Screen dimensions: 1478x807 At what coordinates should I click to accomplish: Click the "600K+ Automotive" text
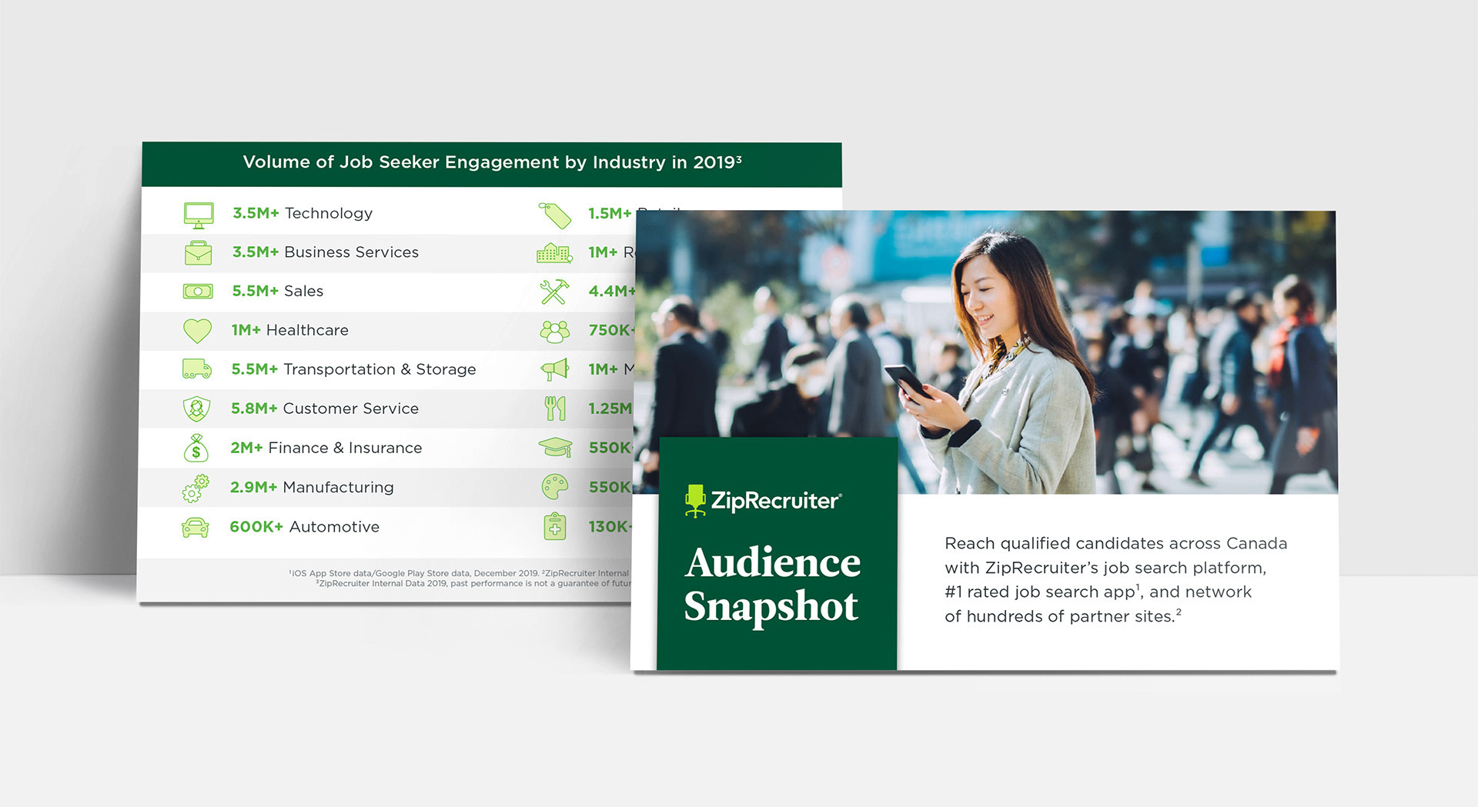304,527
